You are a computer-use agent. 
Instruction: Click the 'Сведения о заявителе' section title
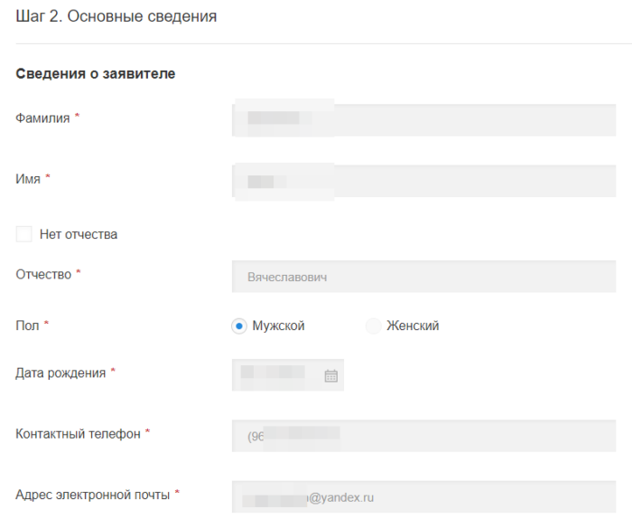tap(95, 74)
